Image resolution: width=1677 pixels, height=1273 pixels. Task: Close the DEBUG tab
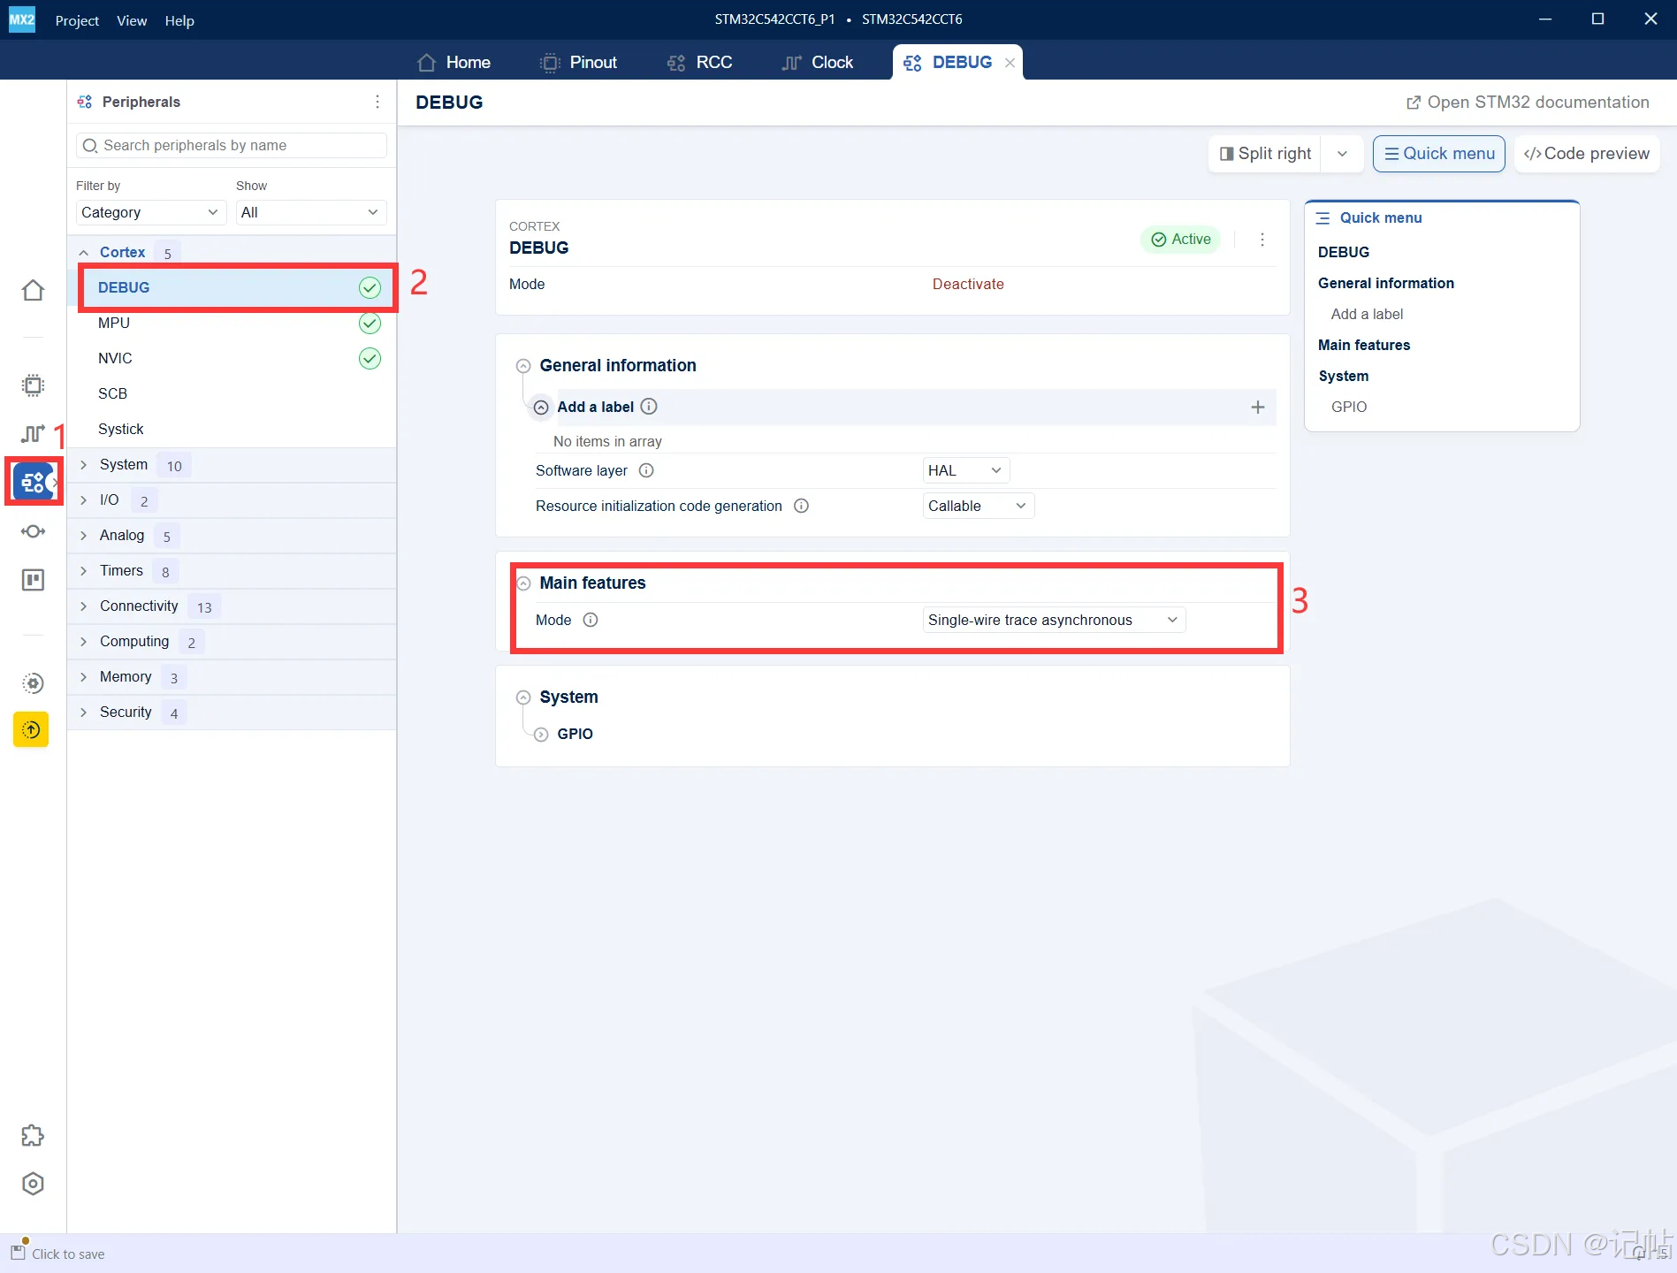1010,63
